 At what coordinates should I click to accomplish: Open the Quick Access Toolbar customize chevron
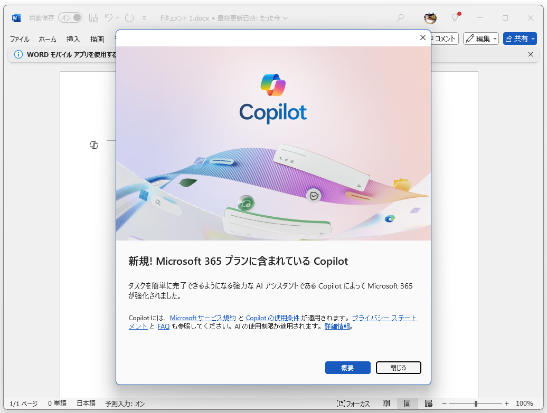pyautogui.click(x=144, y=17)
